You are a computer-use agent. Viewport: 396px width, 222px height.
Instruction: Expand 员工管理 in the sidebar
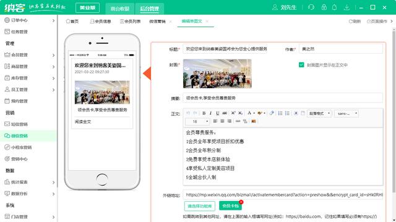[x=53, y=90]
